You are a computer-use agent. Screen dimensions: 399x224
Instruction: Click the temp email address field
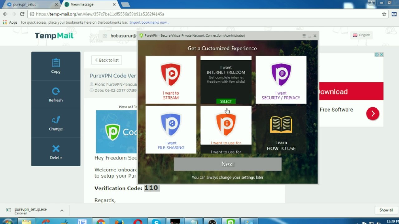(x=118, y=36)
